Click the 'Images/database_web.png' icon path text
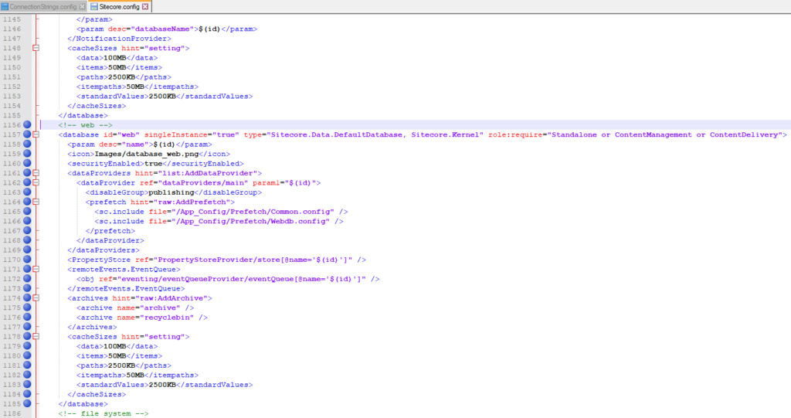The width and height of the screenshot is (791, 418). 147,154
